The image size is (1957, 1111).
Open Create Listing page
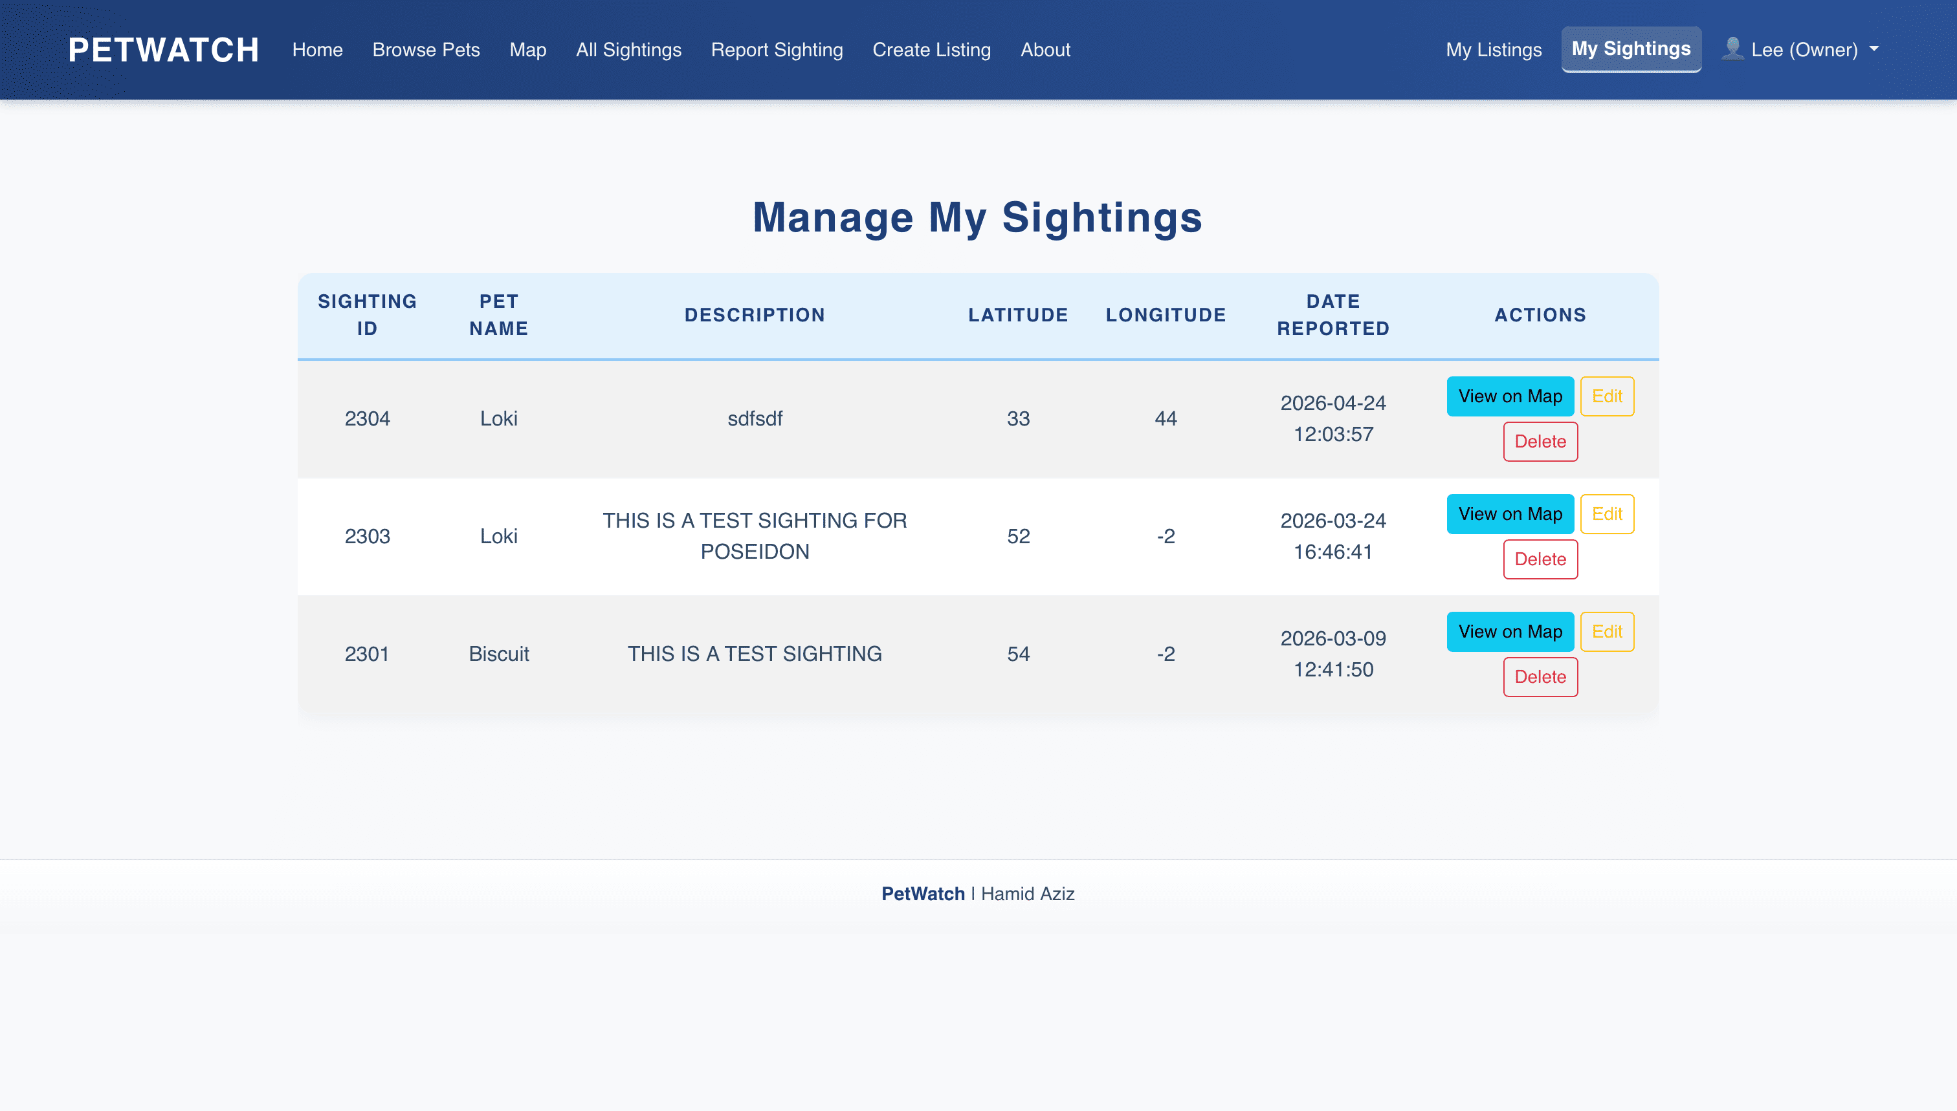tap(931, 50)
